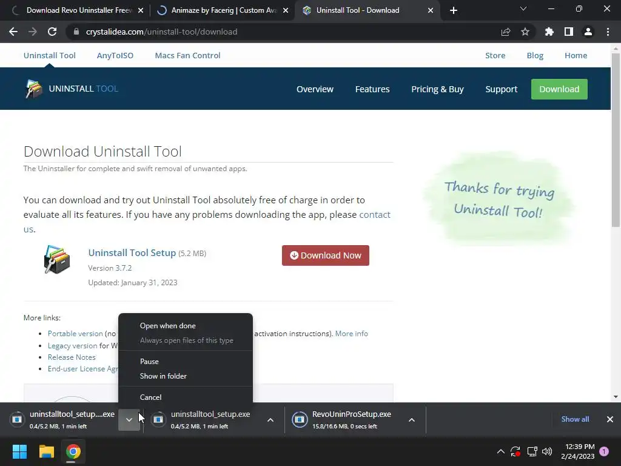Switch to the Animaze by Facerig tab
621x466 pixels.
[222, 10]
